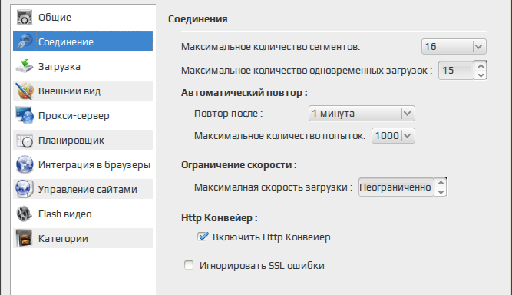Viewport: 512px width, 295px height.
Task: Click the Максимальное количество сегментов label
Action: pyautogui.click(x=270, y=47)
